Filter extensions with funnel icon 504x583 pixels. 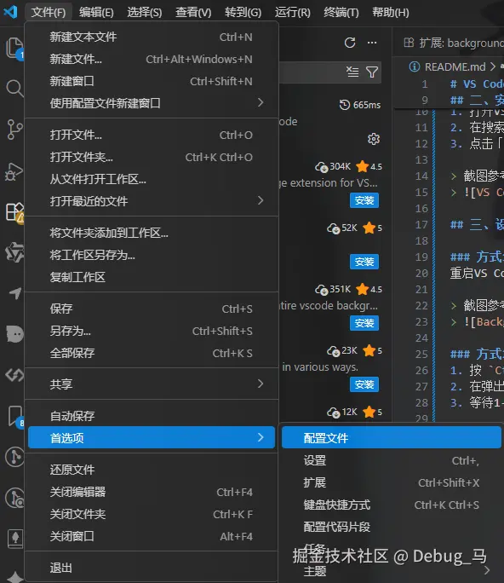tap(372, 72)
